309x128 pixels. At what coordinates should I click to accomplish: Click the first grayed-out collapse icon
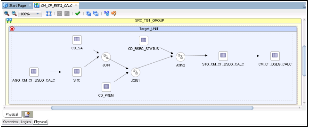click(59, 13)
